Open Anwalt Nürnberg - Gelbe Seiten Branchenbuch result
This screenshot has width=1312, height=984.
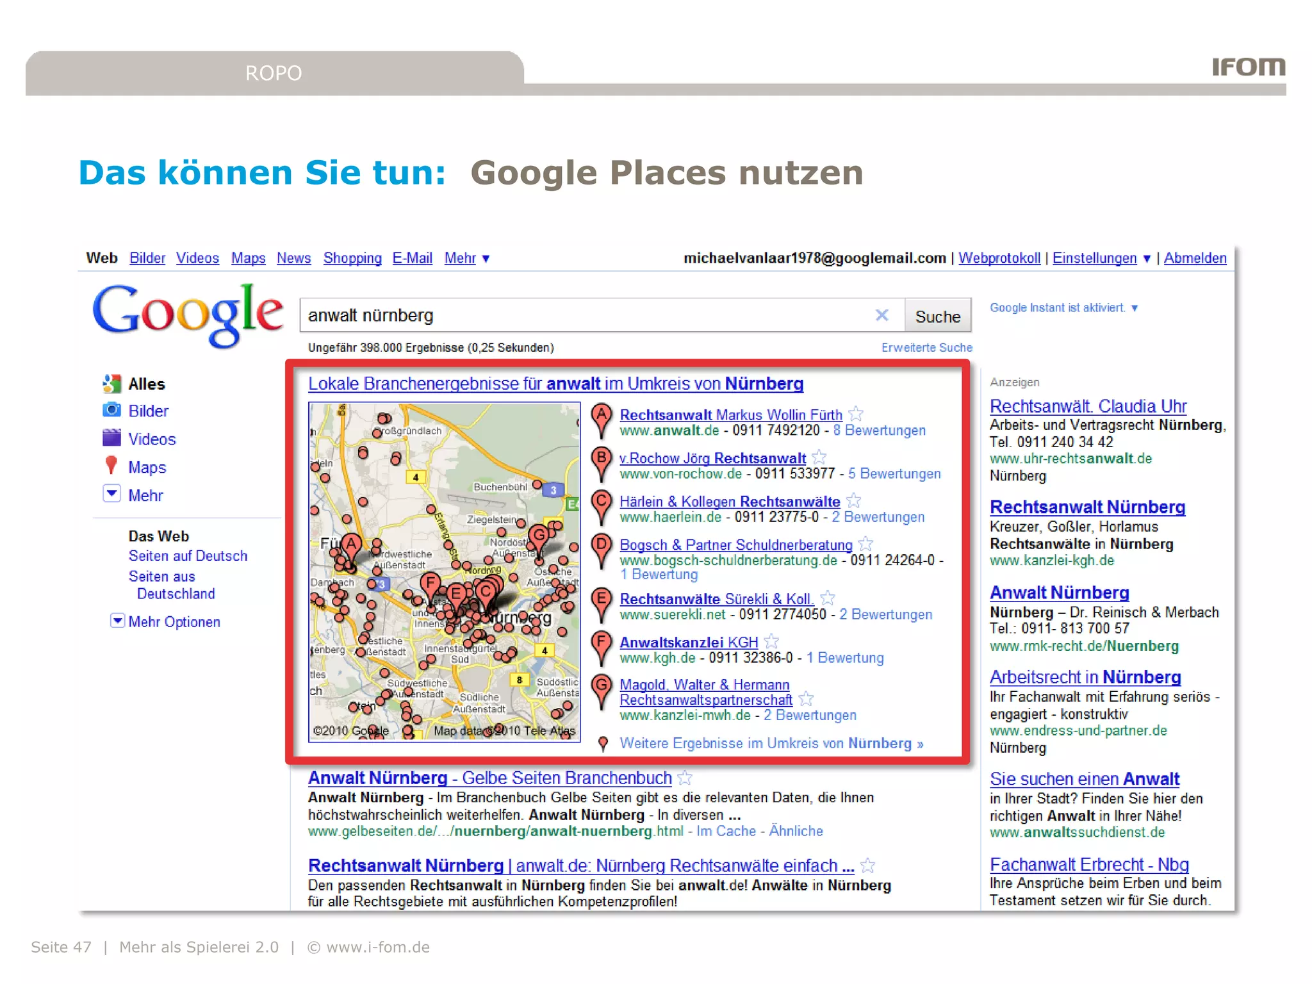pyautogui.click(x=490, y=778)
